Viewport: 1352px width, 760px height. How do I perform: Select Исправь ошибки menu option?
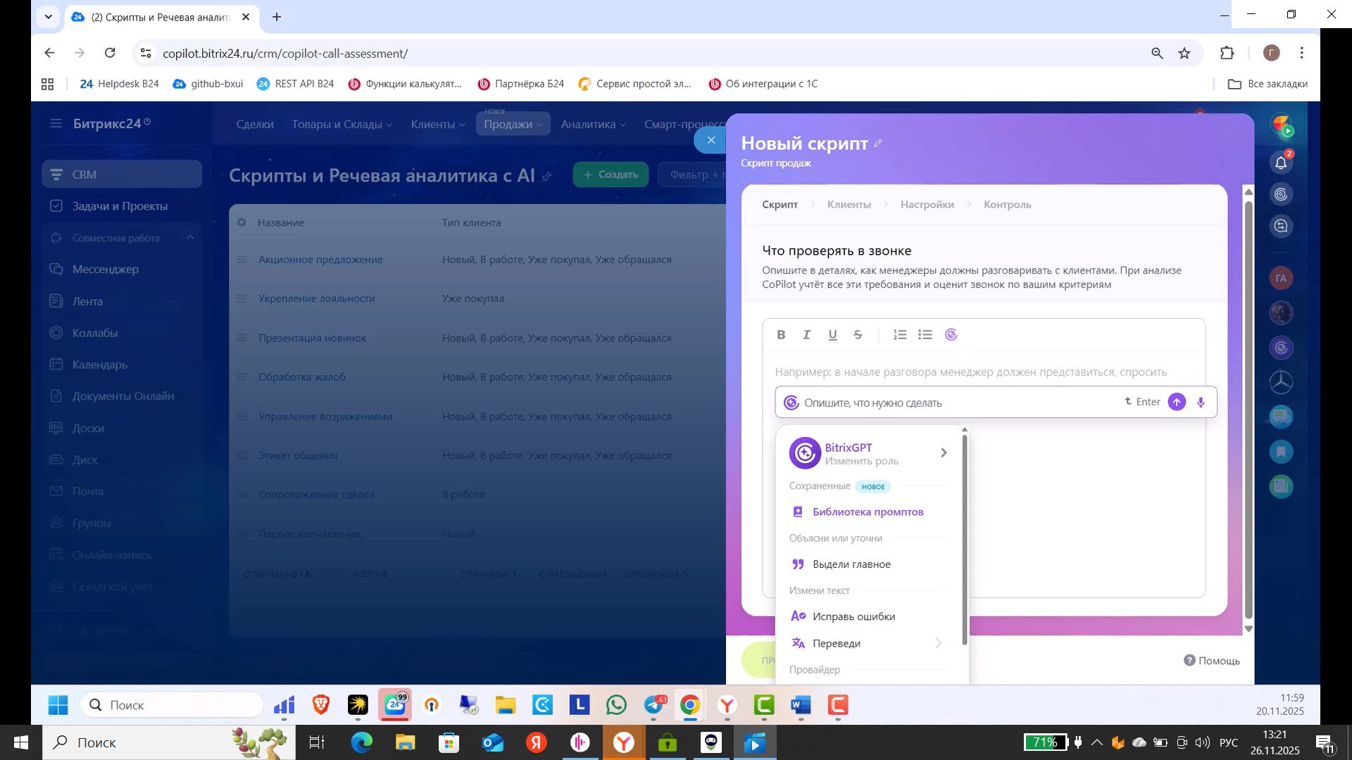pos(853,616)
